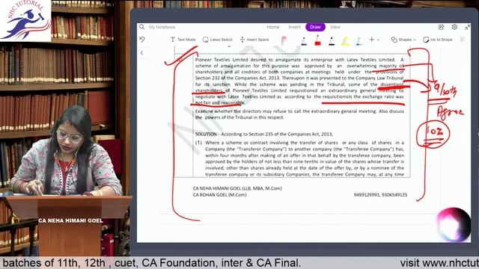Click the CA NEHA HIMANI GOEL name caption
The height and width of the screenshot is (269, 479).
[x=70, y=220]
